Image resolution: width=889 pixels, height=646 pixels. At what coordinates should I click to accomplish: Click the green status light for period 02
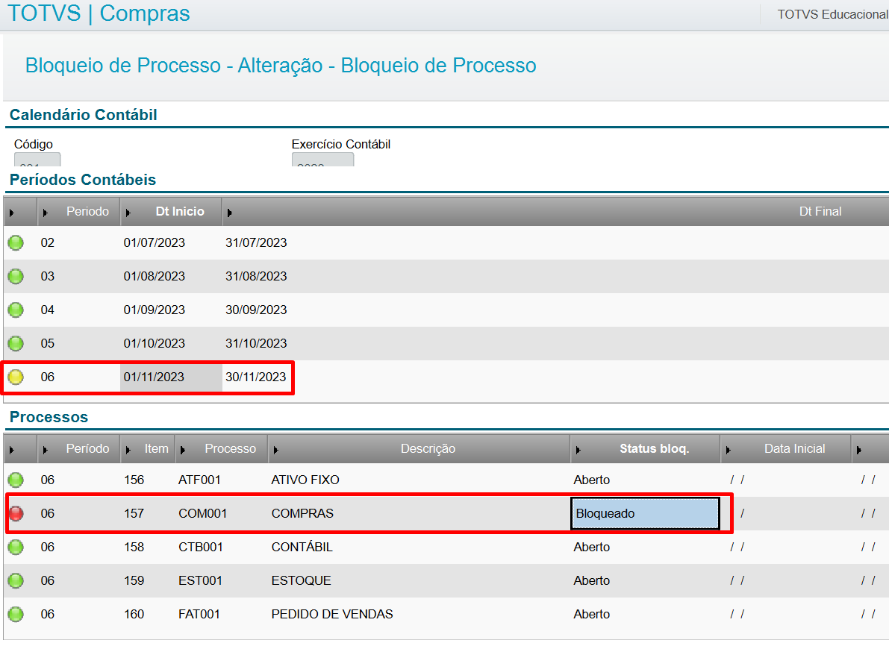pyautogui.click(x=16, y=242)
